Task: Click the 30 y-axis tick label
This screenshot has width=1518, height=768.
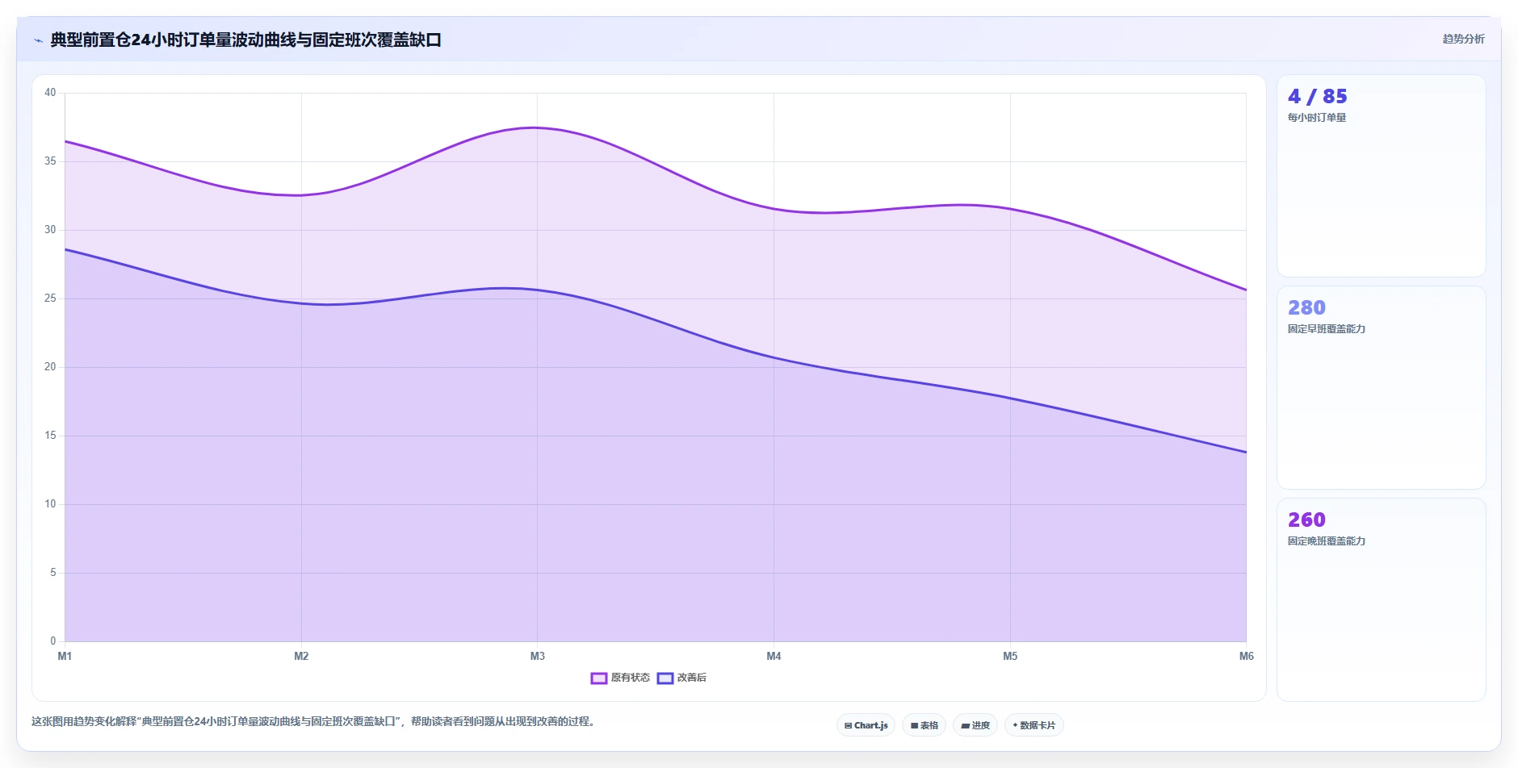Action: pyautogui.click(x=50, y=230)
